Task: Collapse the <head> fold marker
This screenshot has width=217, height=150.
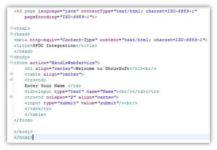Action: tap(11, 34)
